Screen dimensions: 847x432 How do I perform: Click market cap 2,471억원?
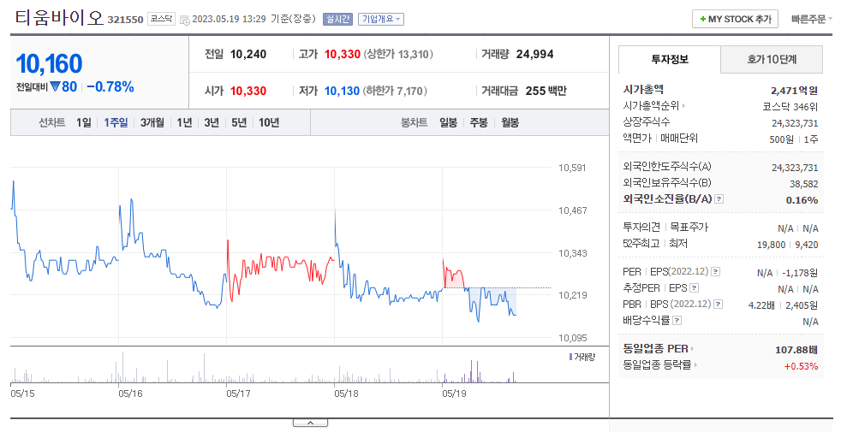click(x=794, y=91)
